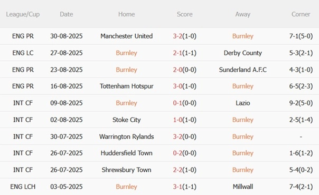Open Tottenham Hotspur team page
Screen dimensions: 319x195
(127, 86)
